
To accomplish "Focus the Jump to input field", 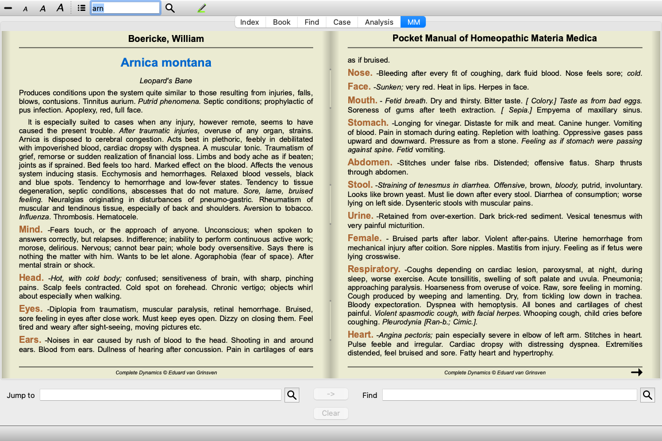I will [160, 395].
